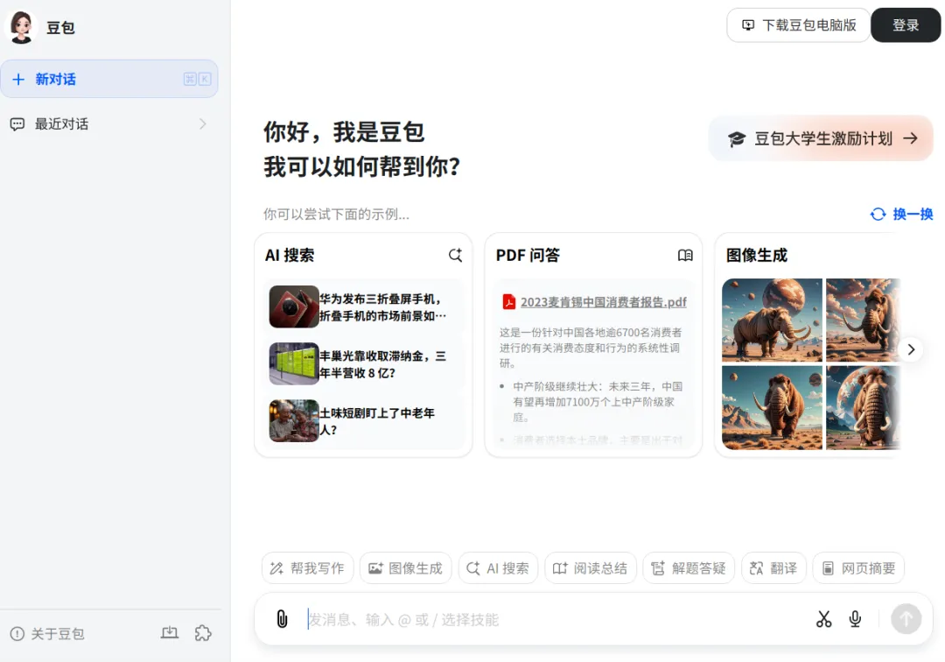Click the download desktop app icon in sidebar
This screenshot has width=945, height=662.
pyautogui.click(x=170, y=633)
